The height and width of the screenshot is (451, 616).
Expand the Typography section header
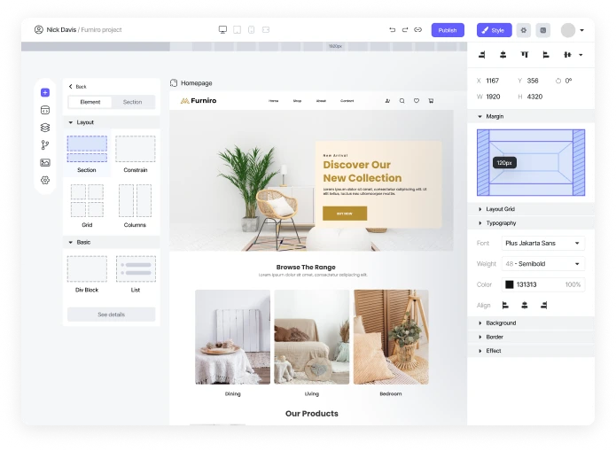click(530, 222)
